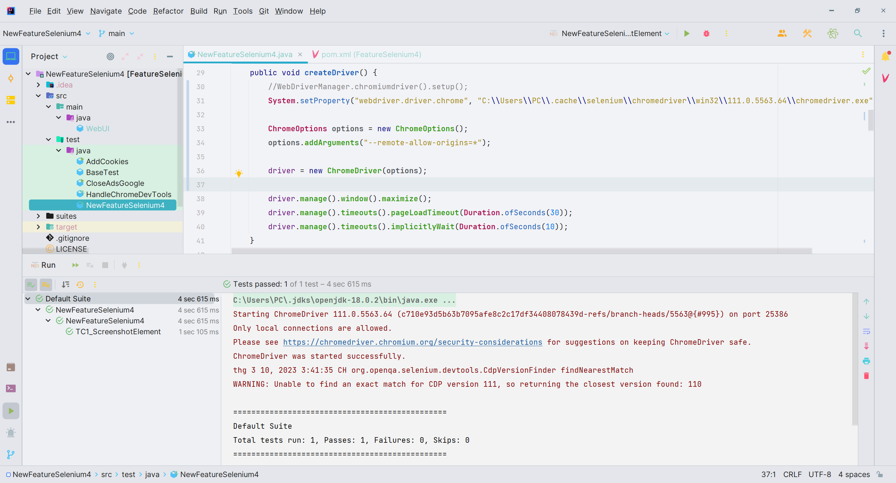The width and height of the screenshot is (896, 483).
Task: Open the Refactor menu
Action: (168, 11)
